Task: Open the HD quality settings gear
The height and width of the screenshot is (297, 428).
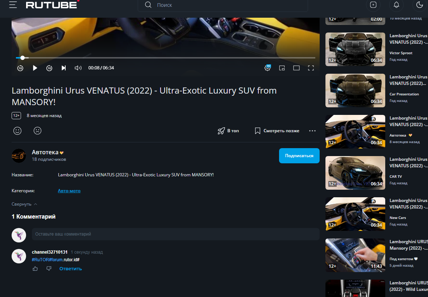Action: click(x=267, y=68)
